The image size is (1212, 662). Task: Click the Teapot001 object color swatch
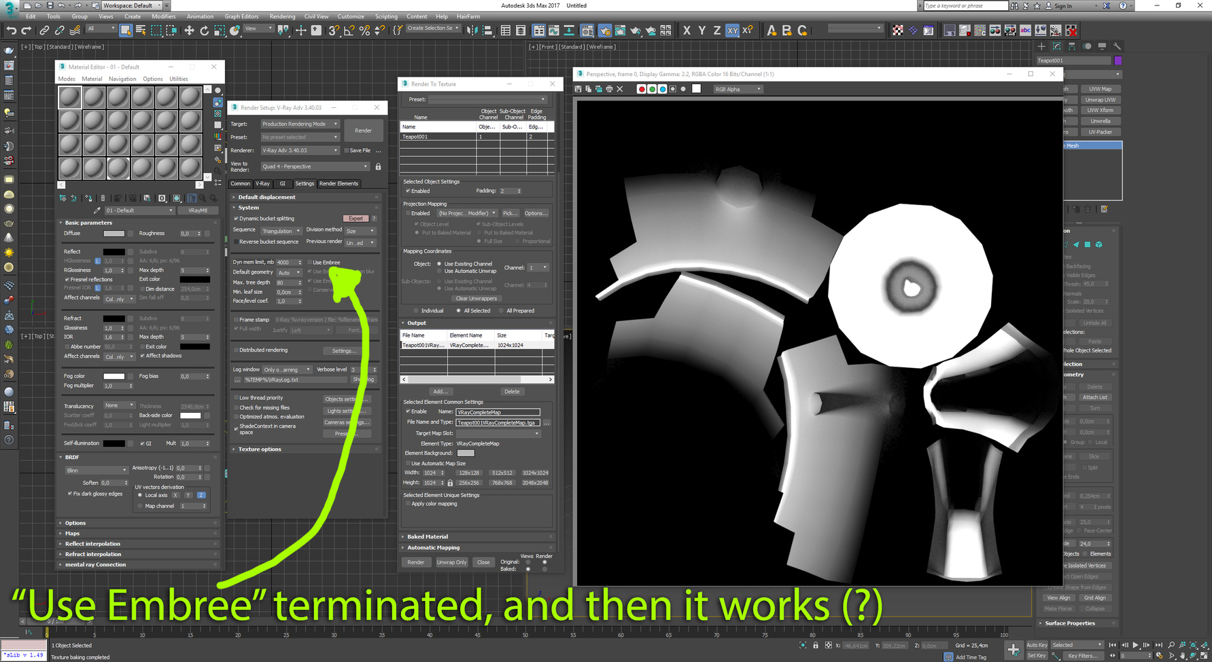click(x=1118, y=60)
